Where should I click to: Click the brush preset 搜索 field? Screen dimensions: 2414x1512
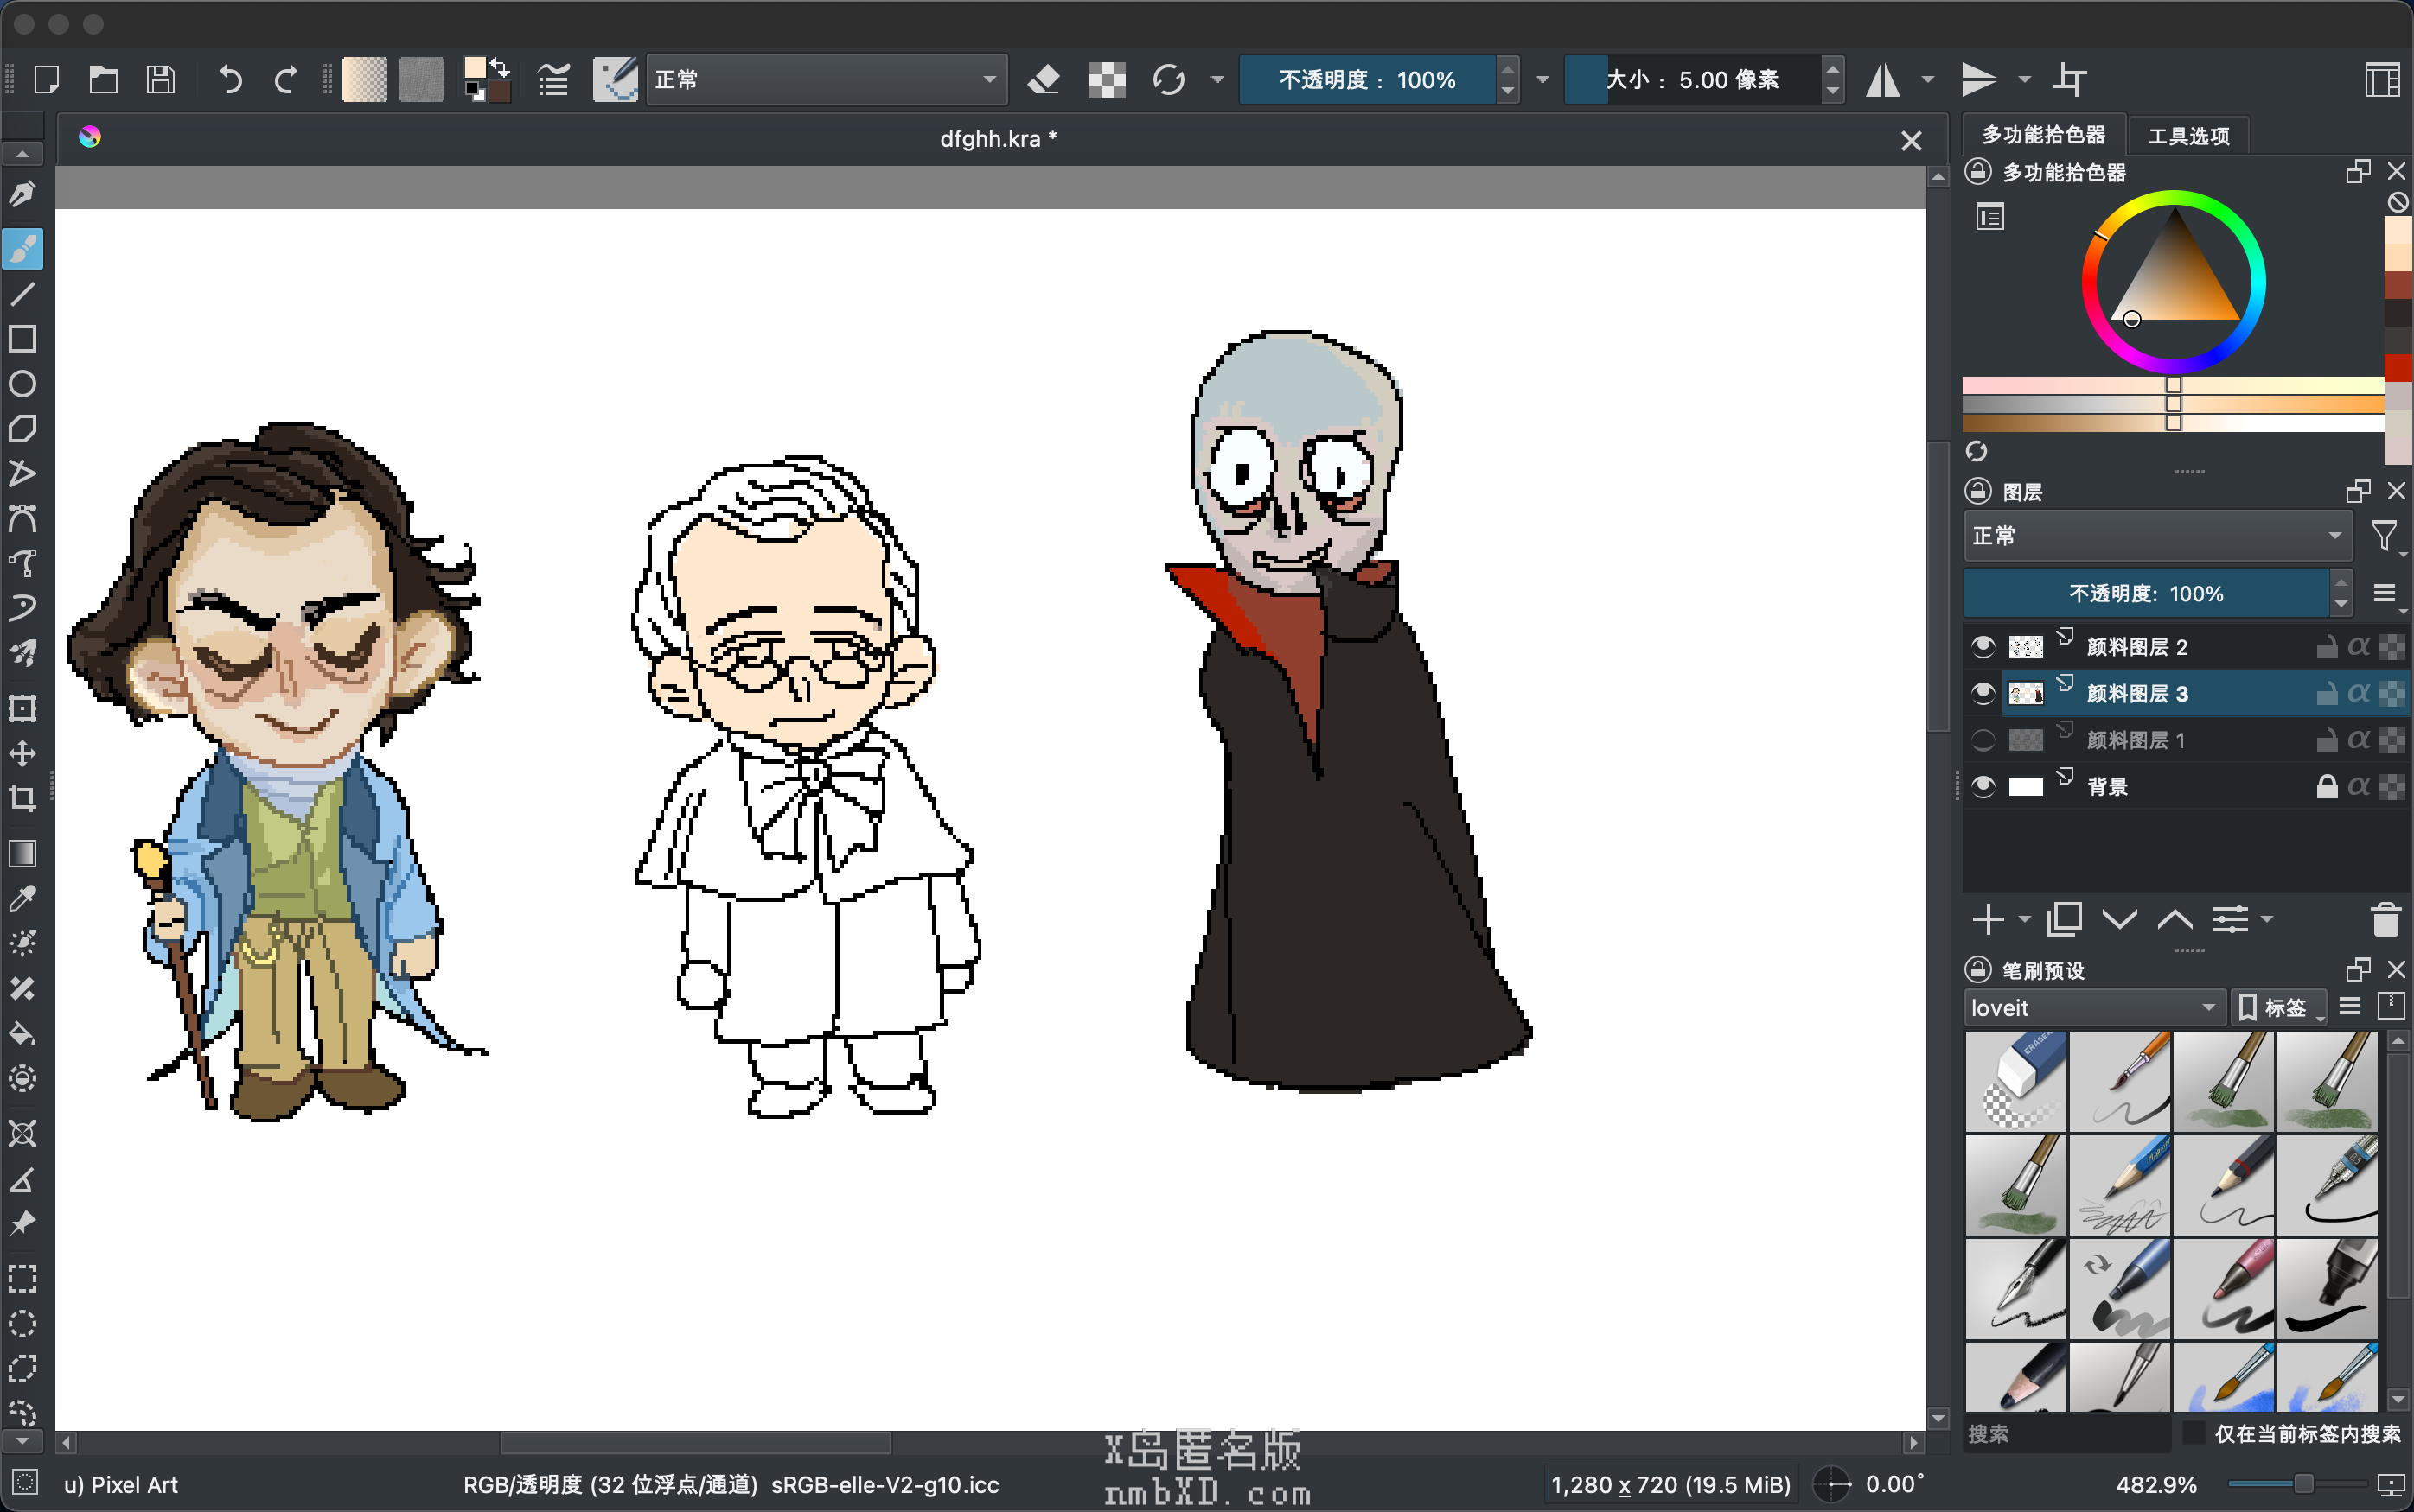point(2066,1433)
